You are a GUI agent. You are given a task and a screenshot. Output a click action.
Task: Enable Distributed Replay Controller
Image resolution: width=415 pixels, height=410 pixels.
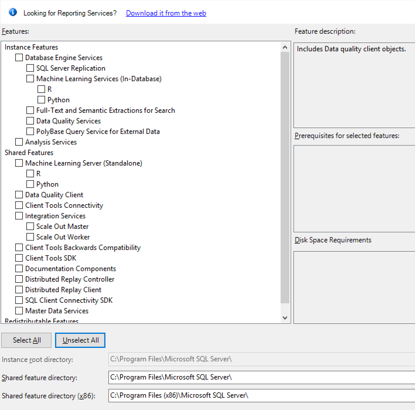[19, 279]
